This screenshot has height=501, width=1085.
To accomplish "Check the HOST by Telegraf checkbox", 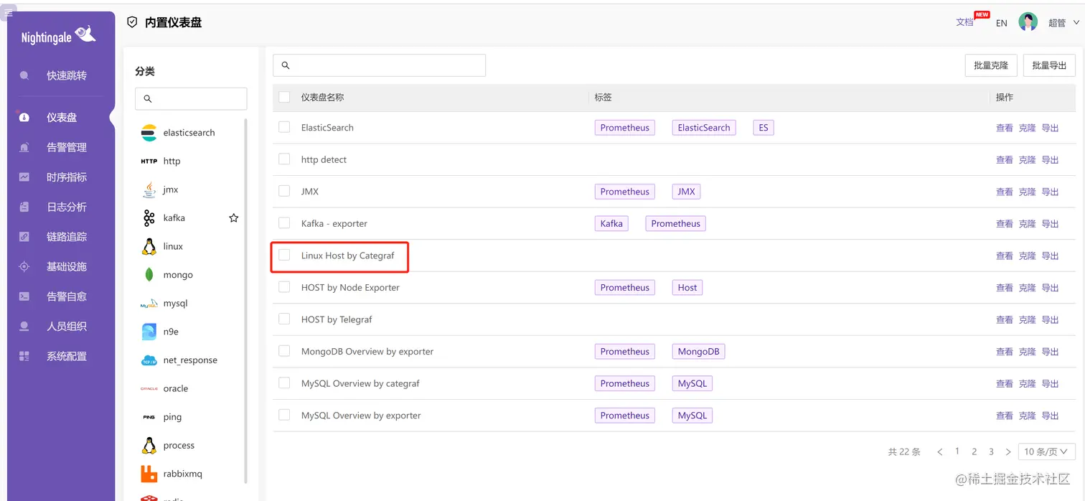I will (284, 319).
